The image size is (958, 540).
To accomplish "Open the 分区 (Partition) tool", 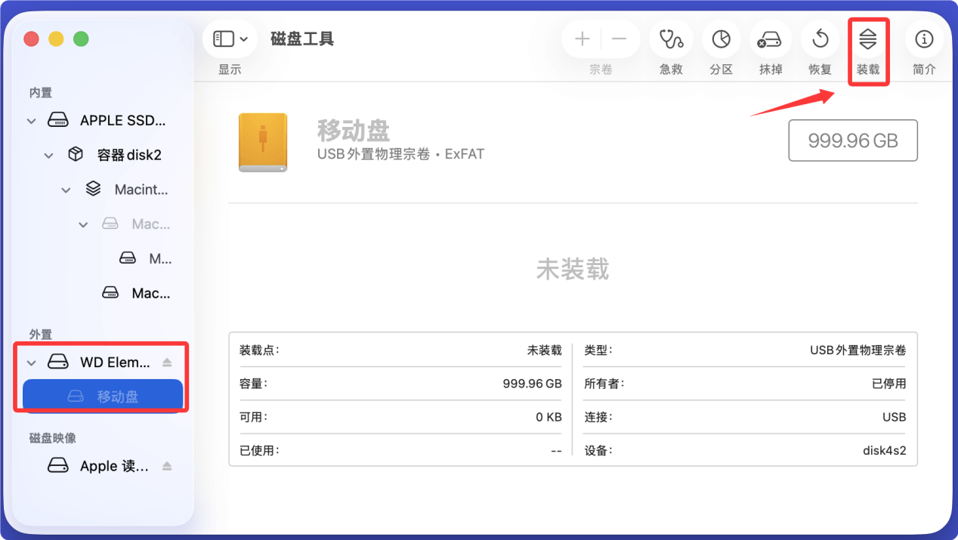I will 721,39.
